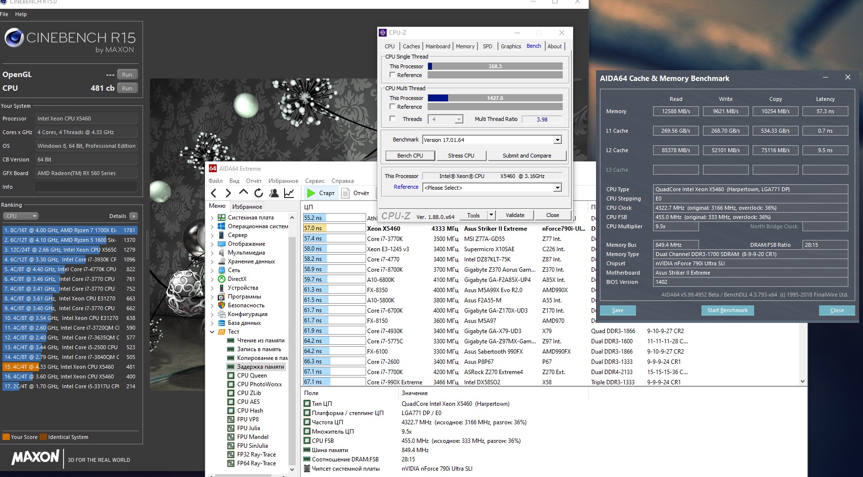Screen dimensions: 863x477
Task: Select the Операционная система Windows icon
Action: tap(222, 226)
